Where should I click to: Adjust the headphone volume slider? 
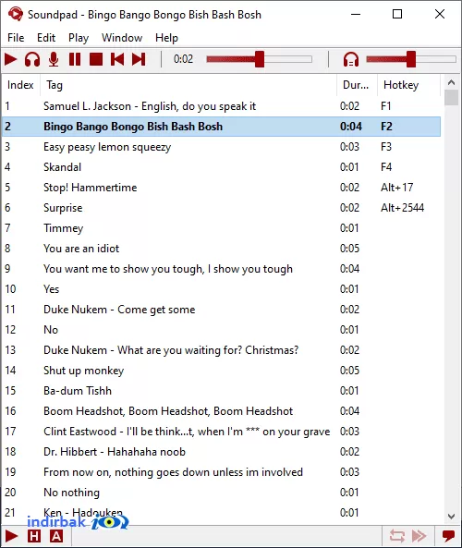point(411,59)
